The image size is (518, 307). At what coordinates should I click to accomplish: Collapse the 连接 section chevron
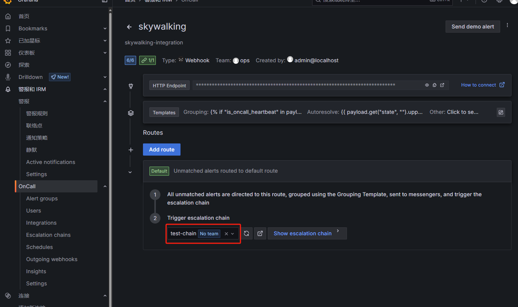pos(105,296)
